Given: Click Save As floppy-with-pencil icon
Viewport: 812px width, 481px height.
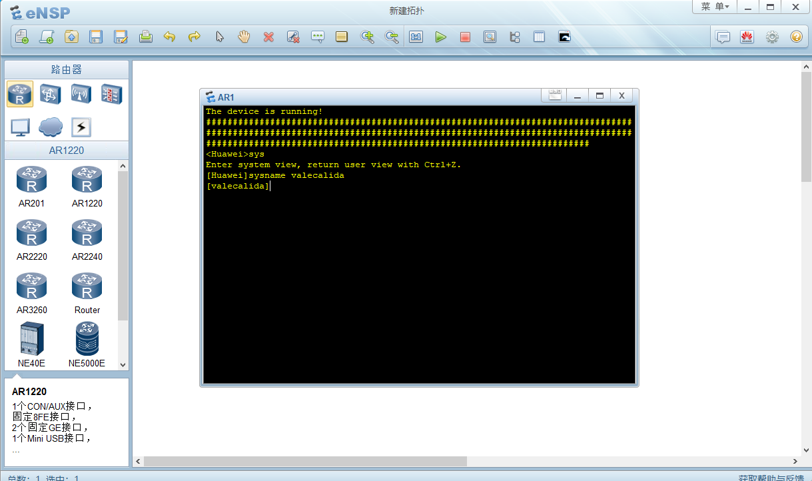Looking at the screenshot, I should click(x=121, y=37).
